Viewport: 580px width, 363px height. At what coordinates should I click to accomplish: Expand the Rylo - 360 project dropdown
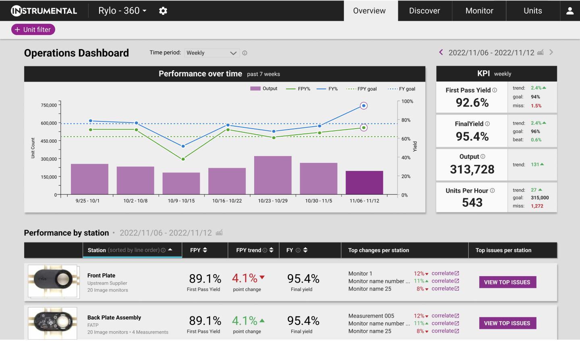click(x=122, y=11)
